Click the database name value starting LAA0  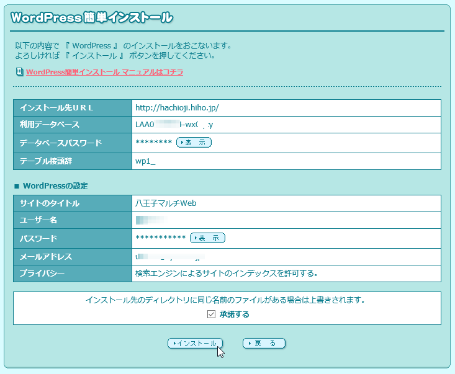tap(174, 125)
